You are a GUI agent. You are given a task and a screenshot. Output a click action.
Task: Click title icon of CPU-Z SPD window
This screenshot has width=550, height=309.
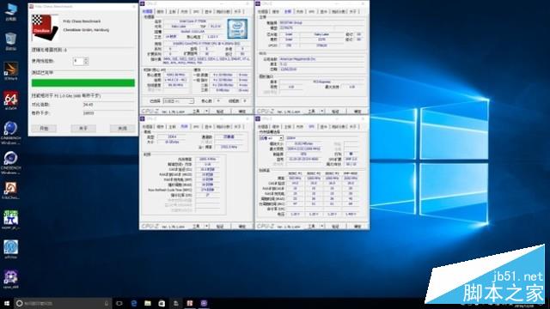pyautogui.click(x=258, y=119)
